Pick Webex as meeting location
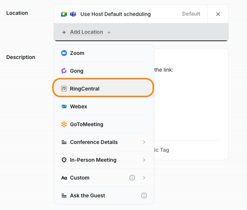 pos(104,106)
